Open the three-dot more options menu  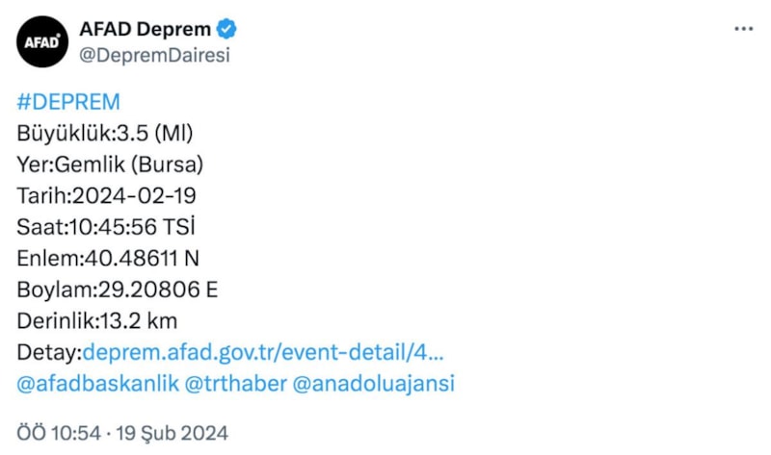(743, 30)
